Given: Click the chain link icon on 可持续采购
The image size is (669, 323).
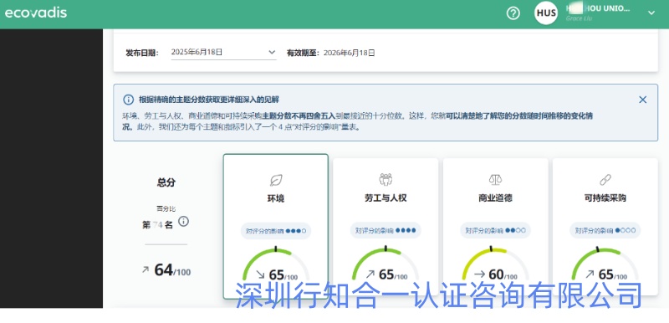Looking at the screenshot, I should (x=605, y=180).
